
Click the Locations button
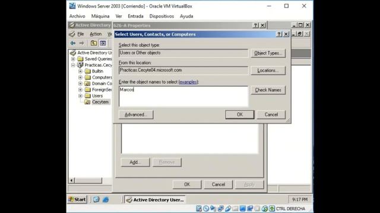point(268,70)
